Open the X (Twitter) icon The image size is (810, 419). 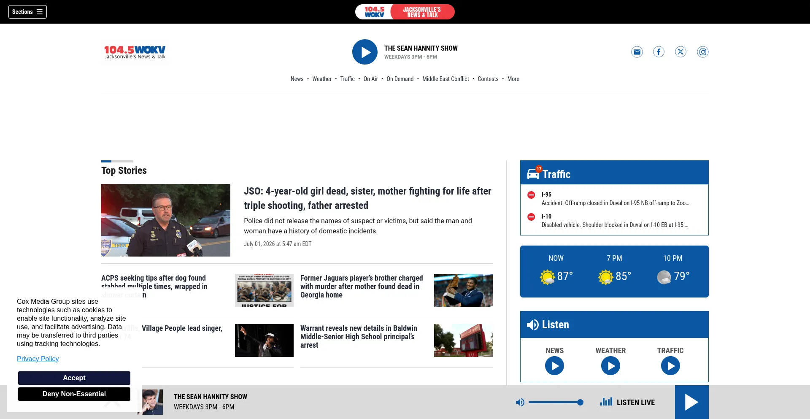(681, 52)
